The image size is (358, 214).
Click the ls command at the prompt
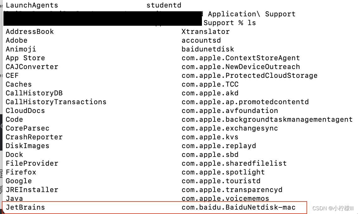click(252, 23)
